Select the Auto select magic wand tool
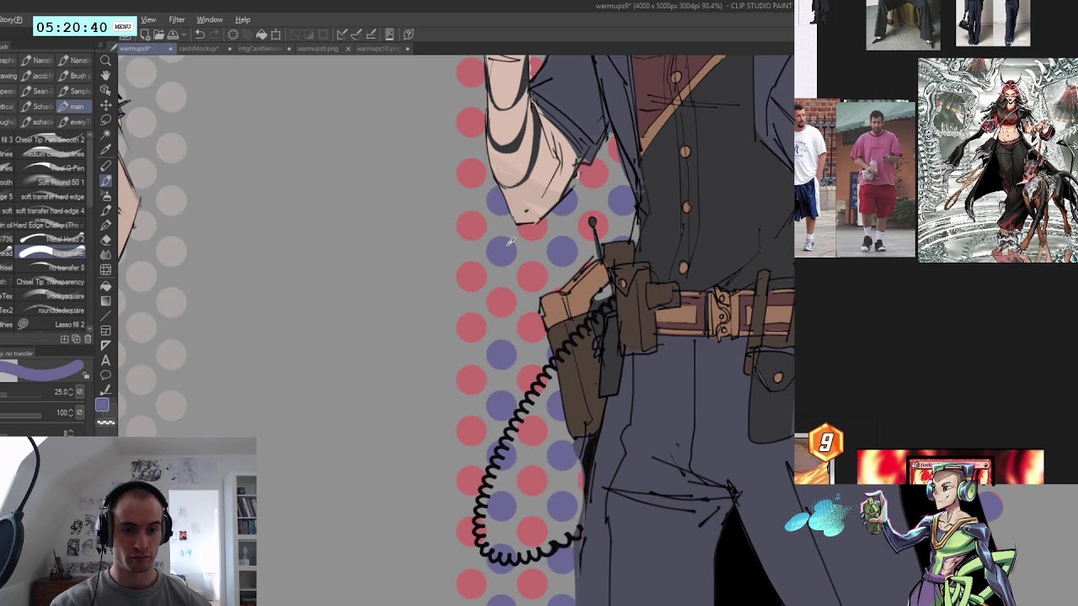This screenshot has height=606, width=1078. (105, 133)
